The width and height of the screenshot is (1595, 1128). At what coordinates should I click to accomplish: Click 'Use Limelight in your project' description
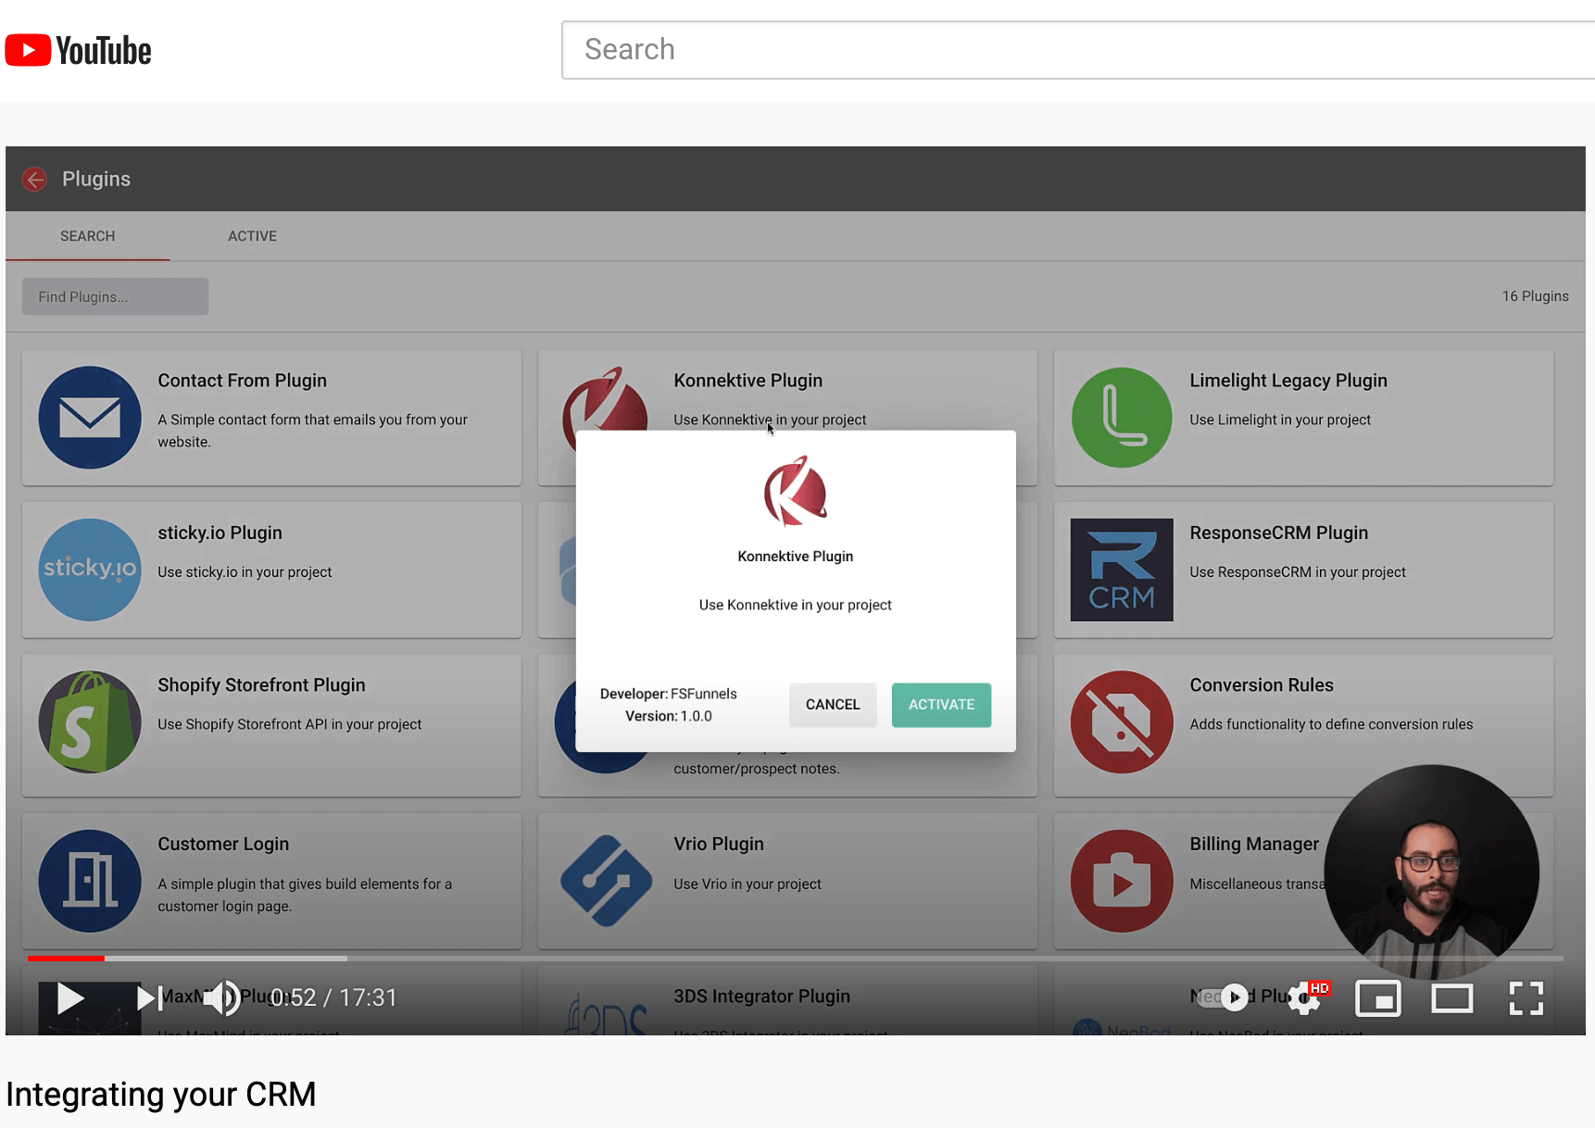[x=1280, y=420]
